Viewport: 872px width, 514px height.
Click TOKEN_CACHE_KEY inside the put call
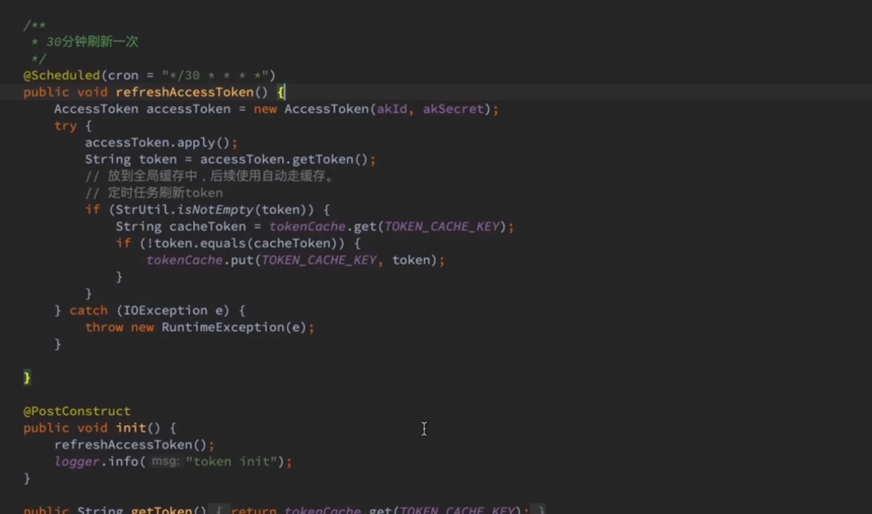click(x=319, y=260)
